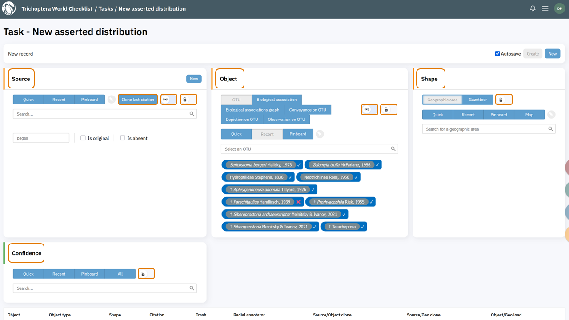The image size is (569, 320).
Task: Click the New button in Source panel
Action: 194,79
